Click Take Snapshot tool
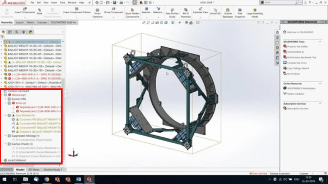This screenshot has height=184, width=328. tap(240, 13)
